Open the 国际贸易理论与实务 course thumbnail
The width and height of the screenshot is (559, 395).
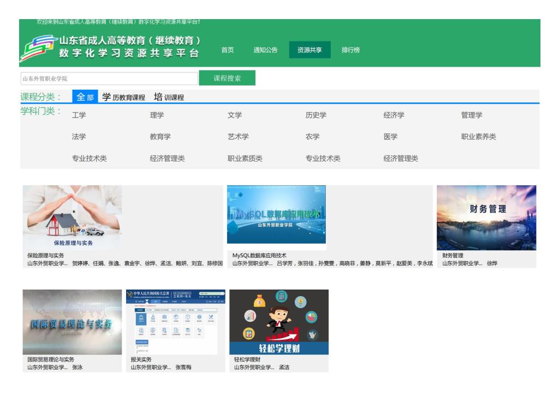click(x=72, y=322)
